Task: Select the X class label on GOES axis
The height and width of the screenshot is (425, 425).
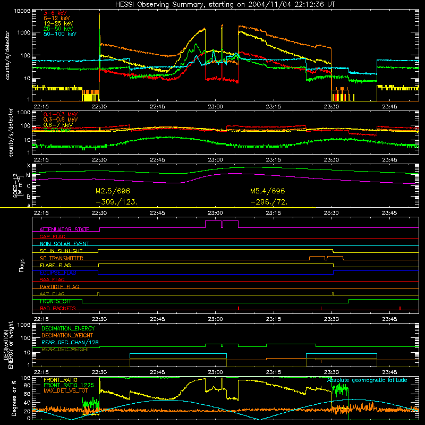Action: click(29, 166)
